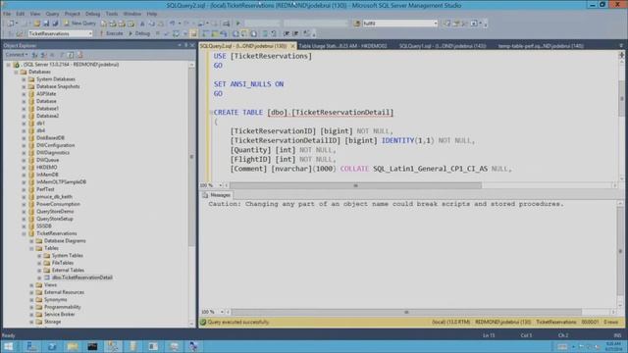The width and height of the screenshot is (628, 353).
Task: Click the Refresh icon in Object Explorer toolbar
Action: coord(71,55)
